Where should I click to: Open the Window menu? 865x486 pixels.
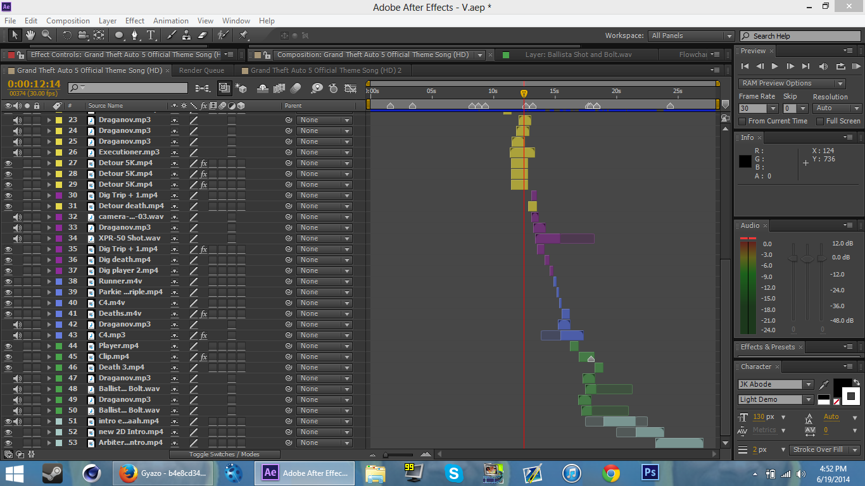point(236,21)
